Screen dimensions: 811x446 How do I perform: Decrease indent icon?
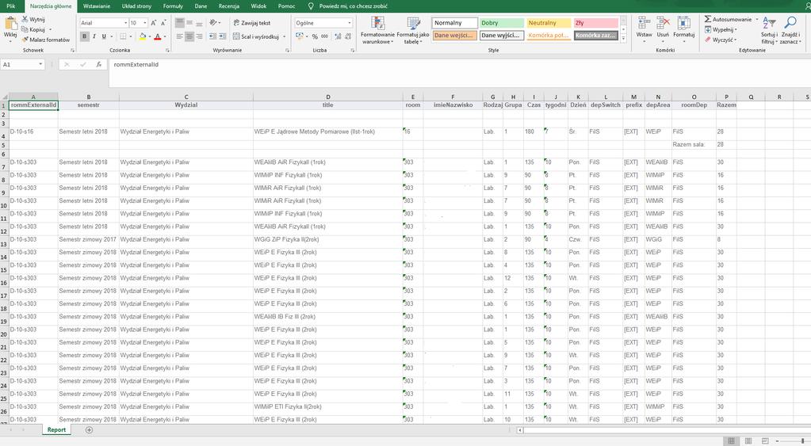tap(212, 36)
